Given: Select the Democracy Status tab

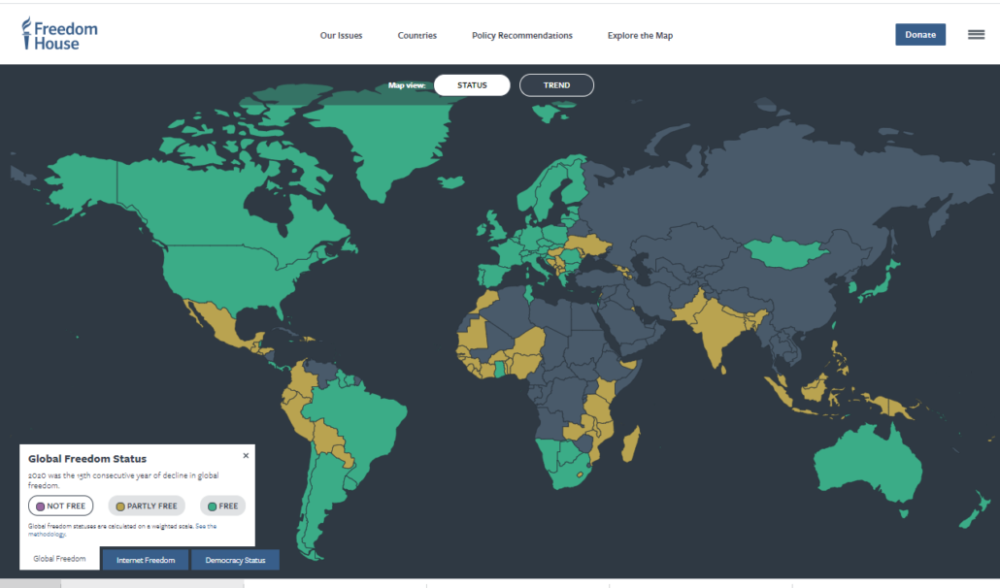Looking at the screenshot, I should [235, 560].
